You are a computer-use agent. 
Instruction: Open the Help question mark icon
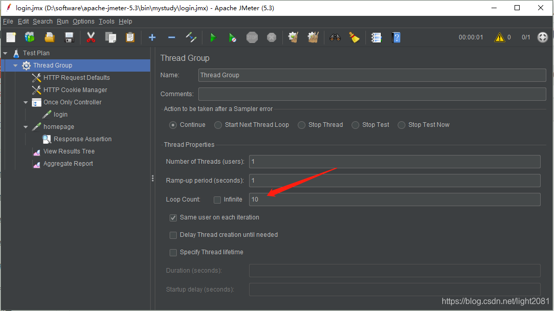pos(396,37)
